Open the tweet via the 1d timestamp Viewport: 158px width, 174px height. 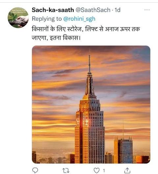(118, 10)
